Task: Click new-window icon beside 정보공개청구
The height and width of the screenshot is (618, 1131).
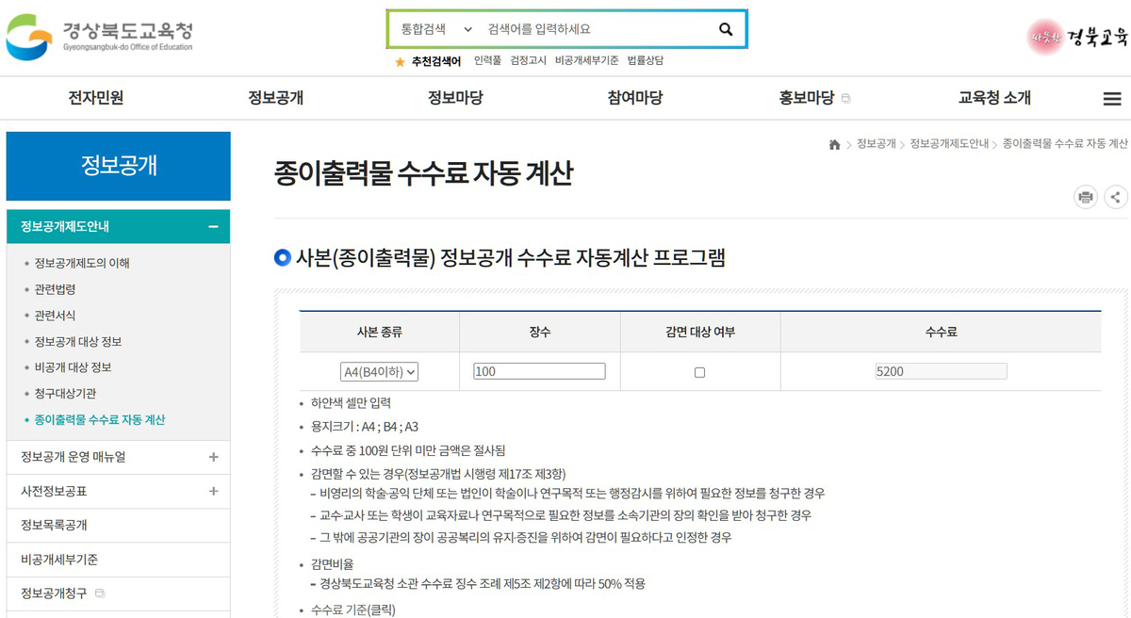Action: point(100,594)
